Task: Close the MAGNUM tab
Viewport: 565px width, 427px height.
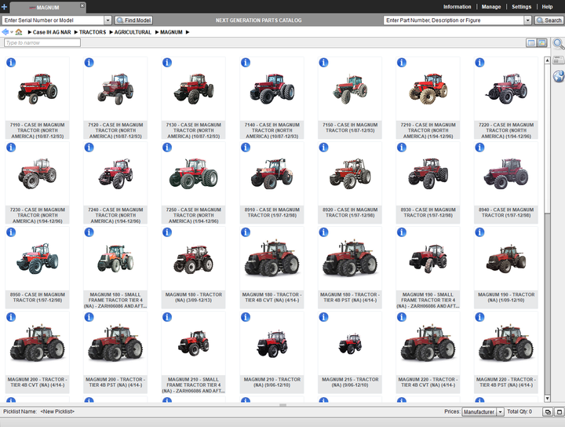Action: pyautogui.click(x=82, y=5)
